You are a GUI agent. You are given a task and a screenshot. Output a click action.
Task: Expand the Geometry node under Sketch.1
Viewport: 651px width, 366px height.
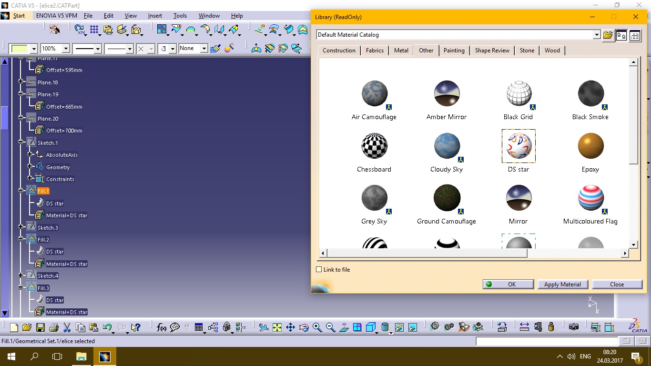(x=30, y=166)
